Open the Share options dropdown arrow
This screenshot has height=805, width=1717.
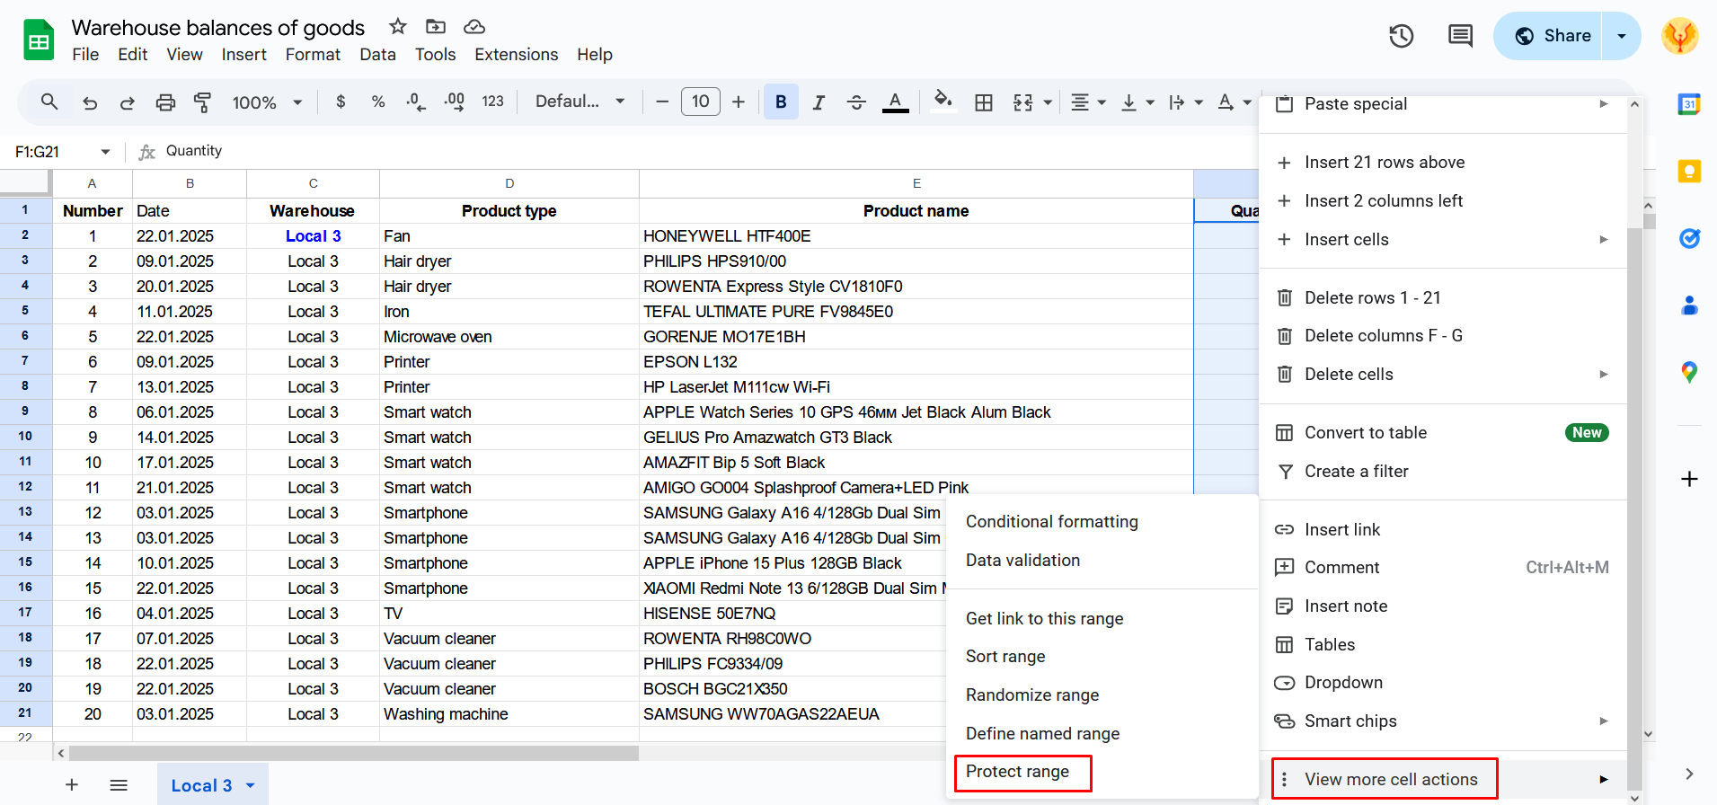(x=1622, y=36)
